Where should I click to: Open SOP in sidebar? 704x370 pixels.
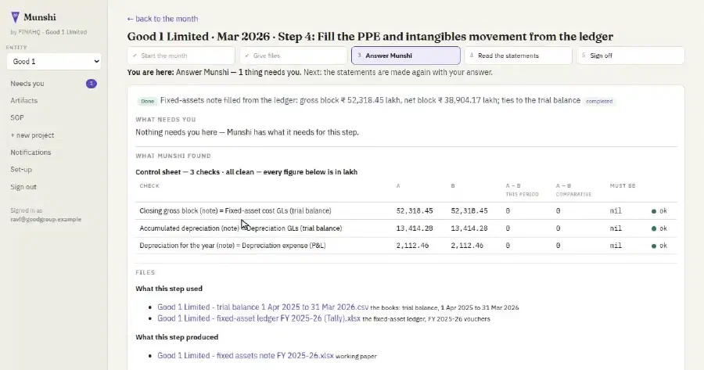pyautogui.click(x=17, y=117)
